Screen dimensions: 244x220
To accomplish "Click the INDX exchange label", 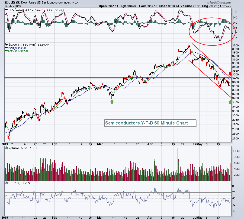I will pos(75,3).
